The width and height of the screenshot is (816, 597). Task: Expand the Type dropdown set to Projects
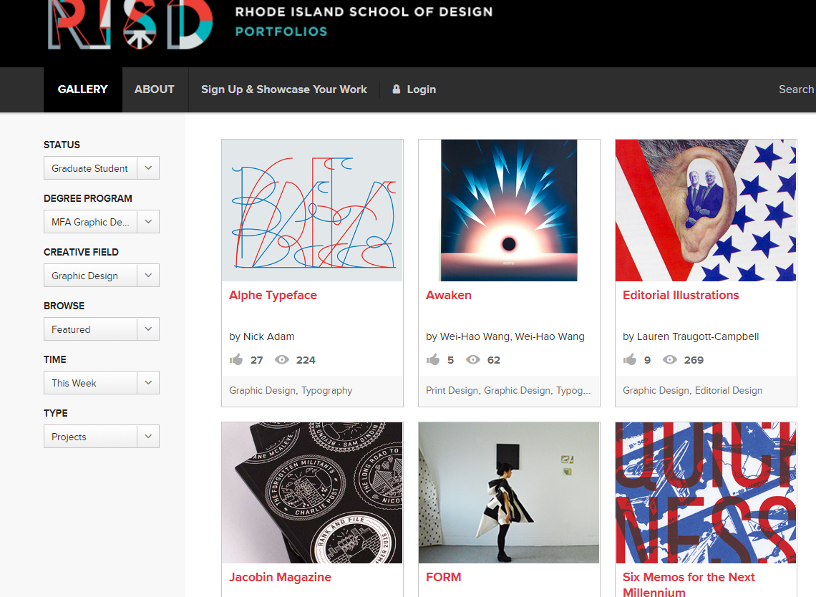[102, 436]
